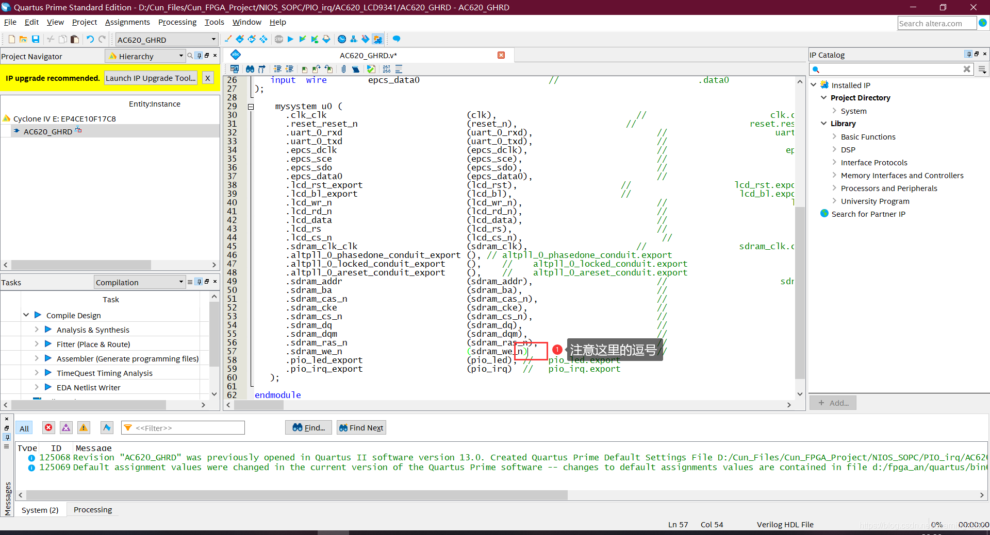Open Platform Designer (Qsys) toolbar icon
This screenshot has height=535, width=990.
(x=377, y=39)
